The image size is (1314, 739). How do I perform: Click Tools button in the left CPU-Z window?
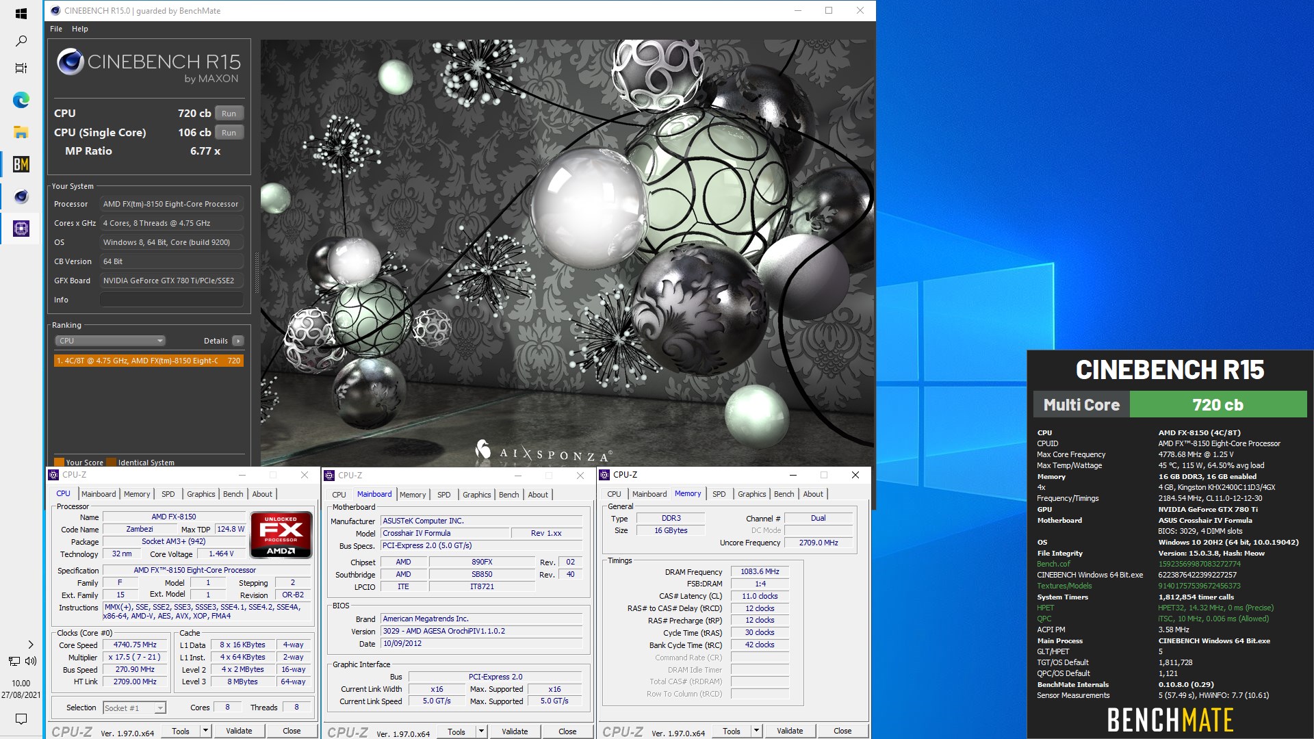(181, 731)
